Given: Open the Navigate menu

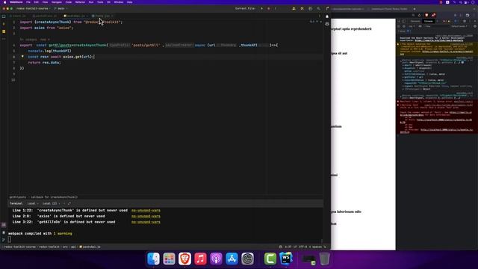Looking at the screenshot, I should click(57, 2).
